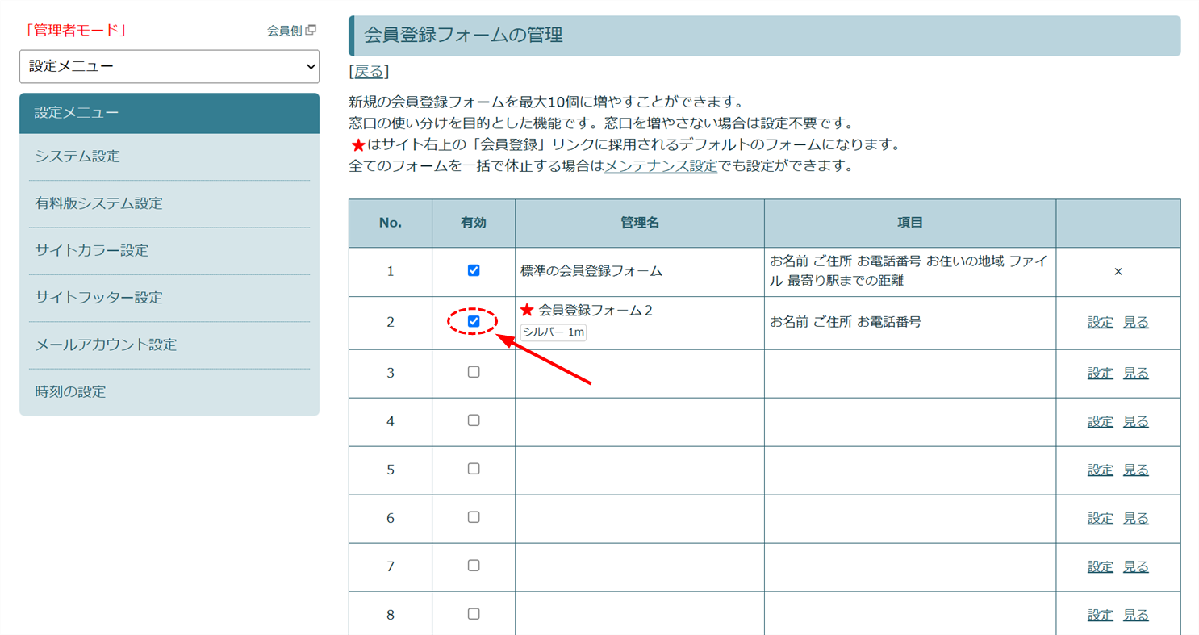Click 見る for form row 7

(1135, 566)
